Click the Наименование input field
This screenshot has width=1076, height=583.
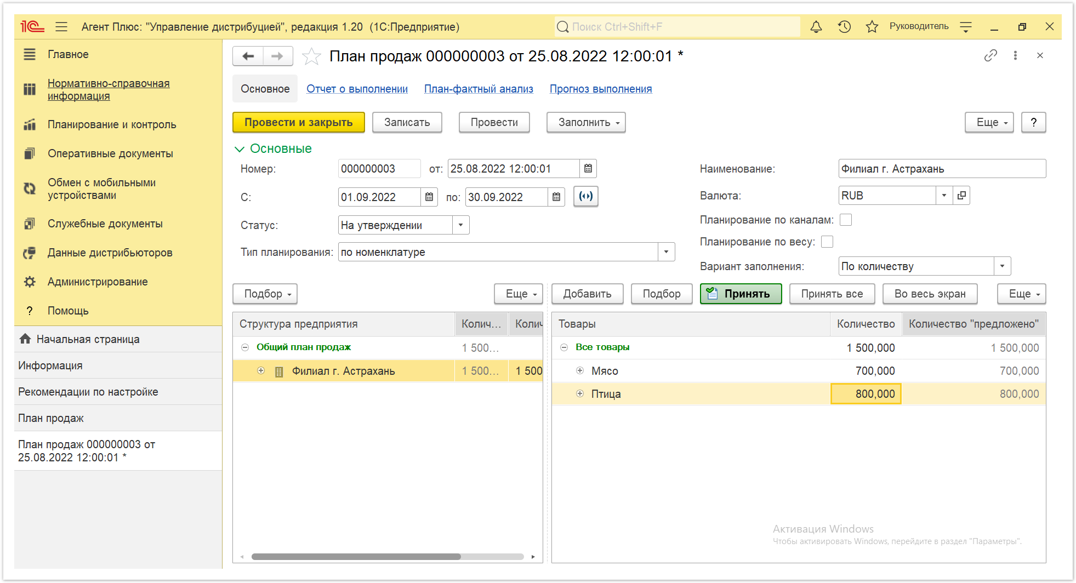[x=942, y=169]
